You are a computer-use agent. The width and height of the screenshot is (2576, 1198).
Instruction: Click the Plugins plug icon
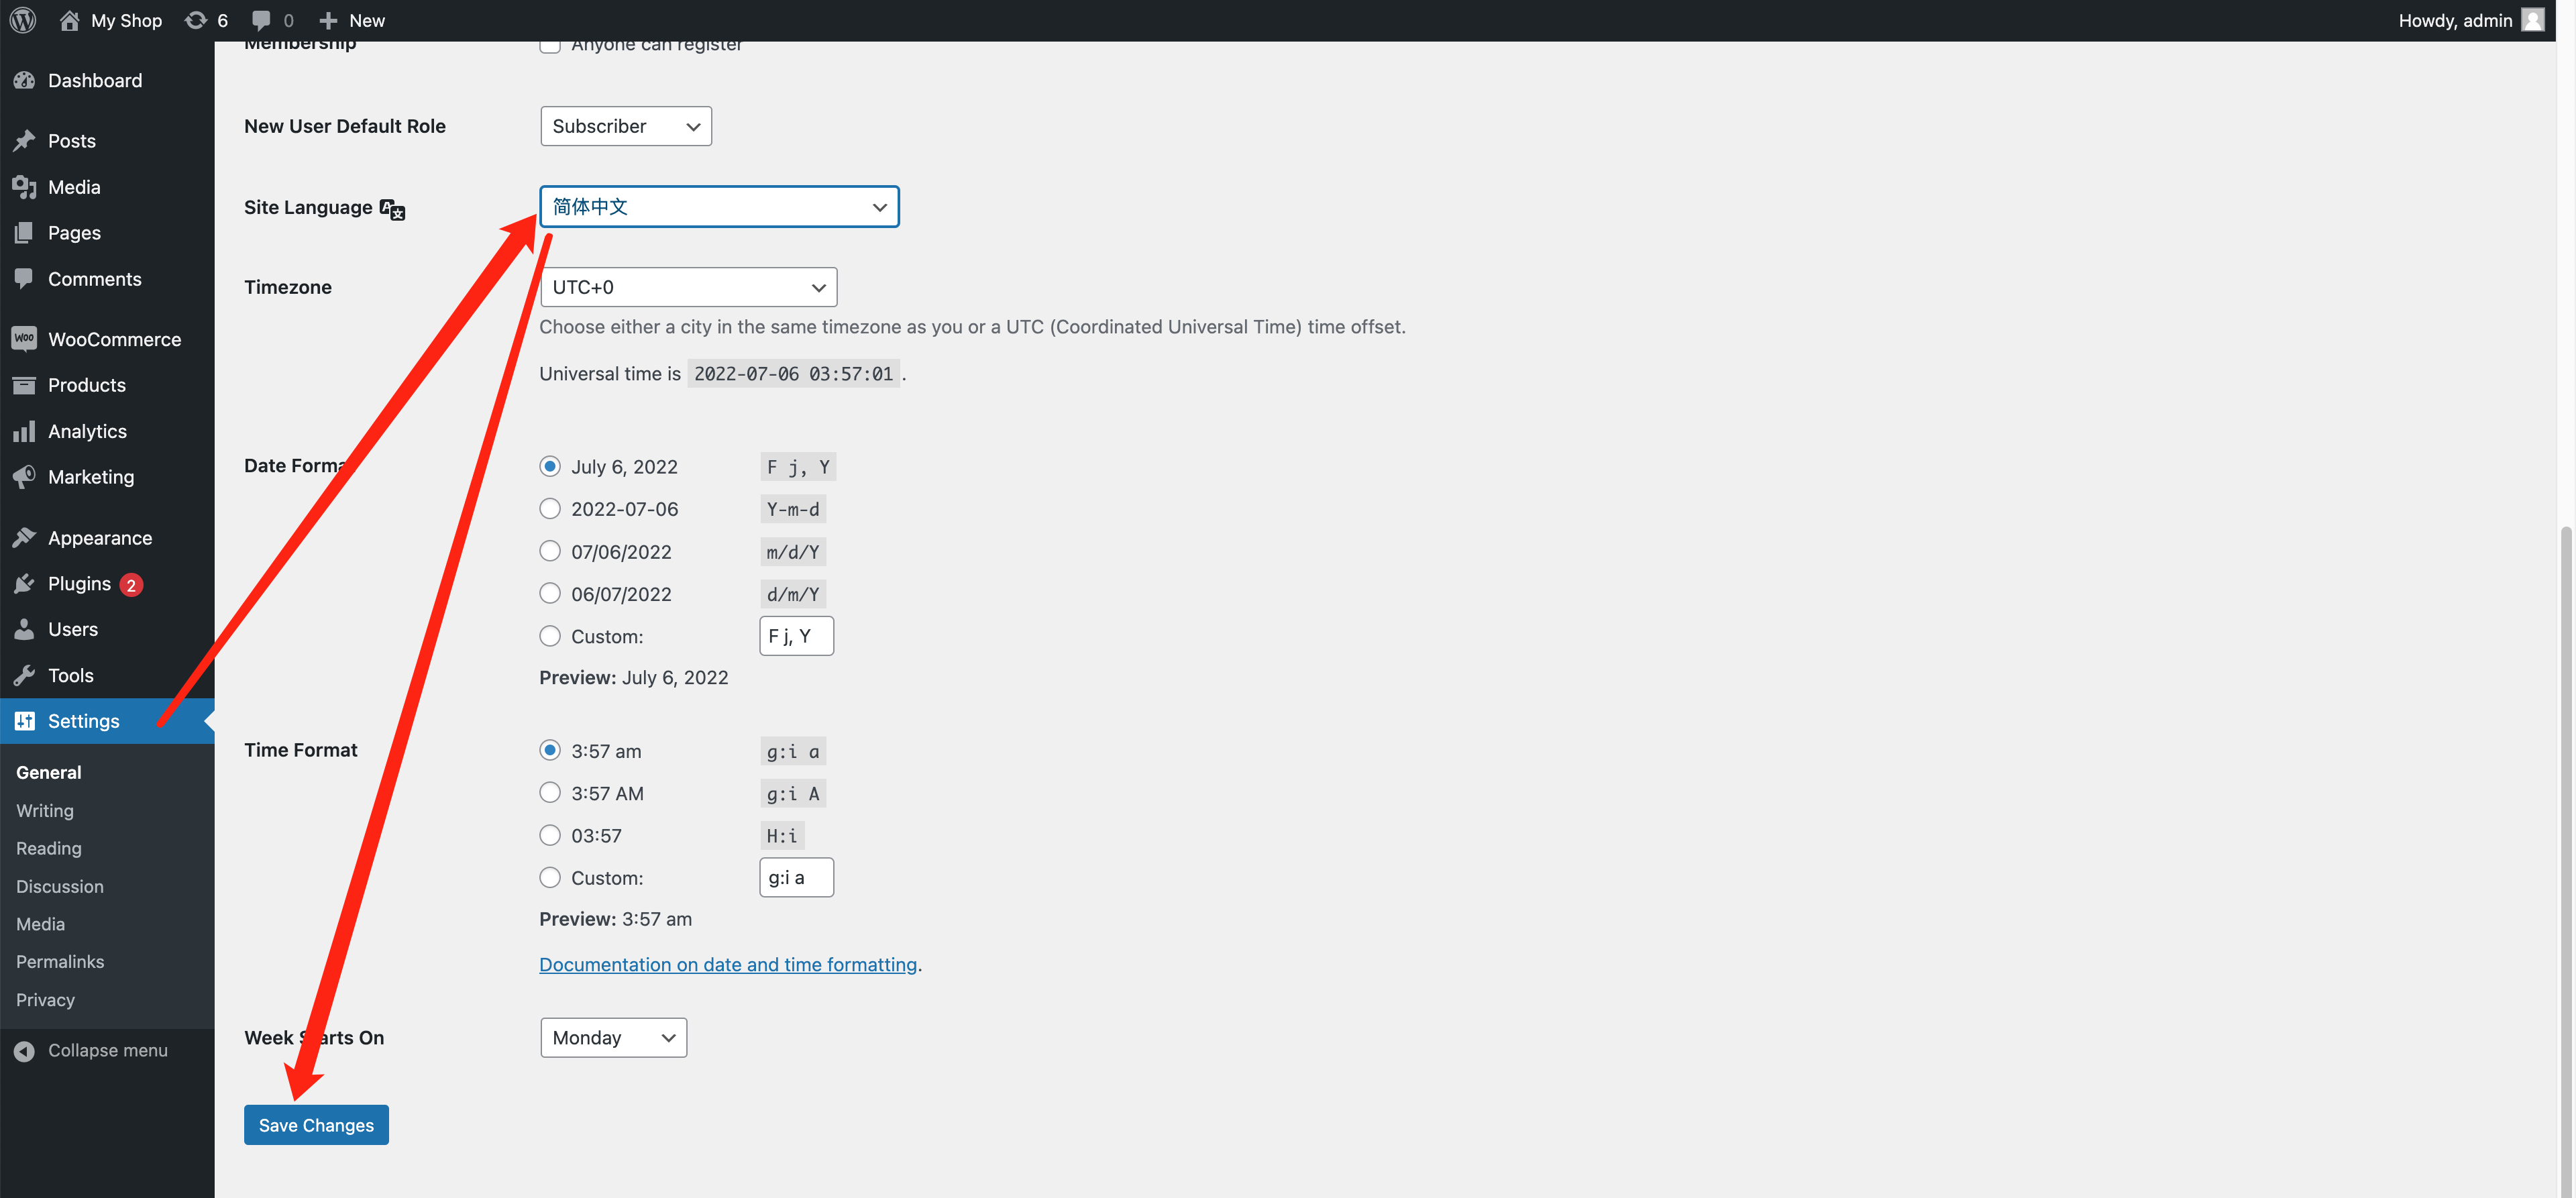point(24,584)
